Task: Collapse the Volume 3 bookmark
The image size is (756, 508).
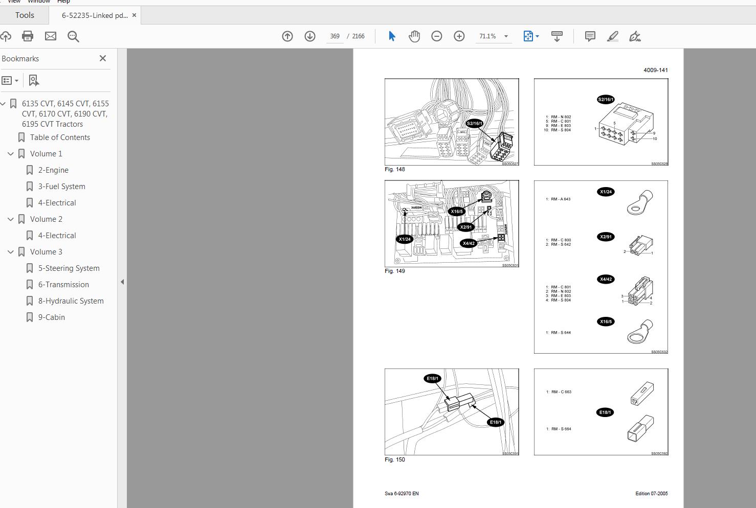Action: (11, 252)
